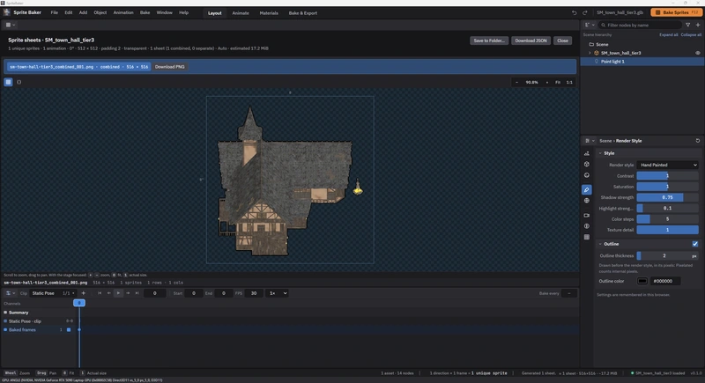The image size is (705, 383).
Task: Click the filter funnel icon in hierarchy panel
Action: coord(688,26)
